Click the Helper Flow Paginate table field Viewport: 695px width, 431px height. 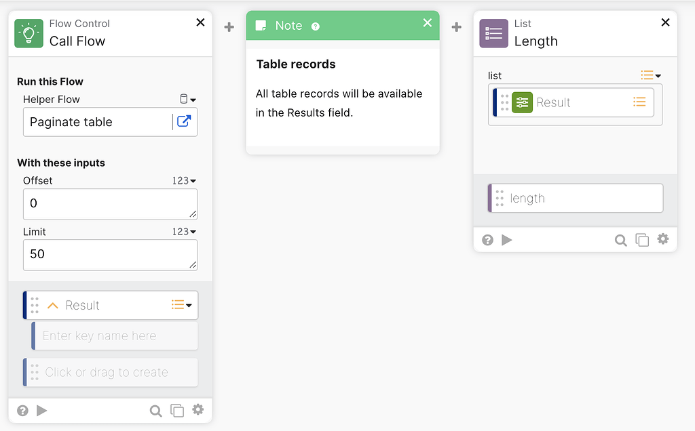point(98,122)
